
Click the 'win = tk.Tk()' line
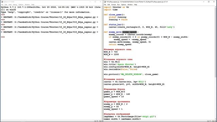point(112,62)
